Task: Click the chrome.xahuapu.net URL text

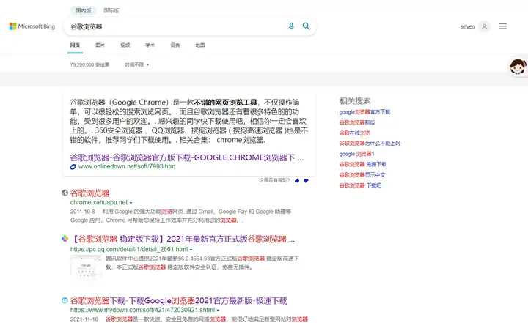Action: tap(99, 203)
